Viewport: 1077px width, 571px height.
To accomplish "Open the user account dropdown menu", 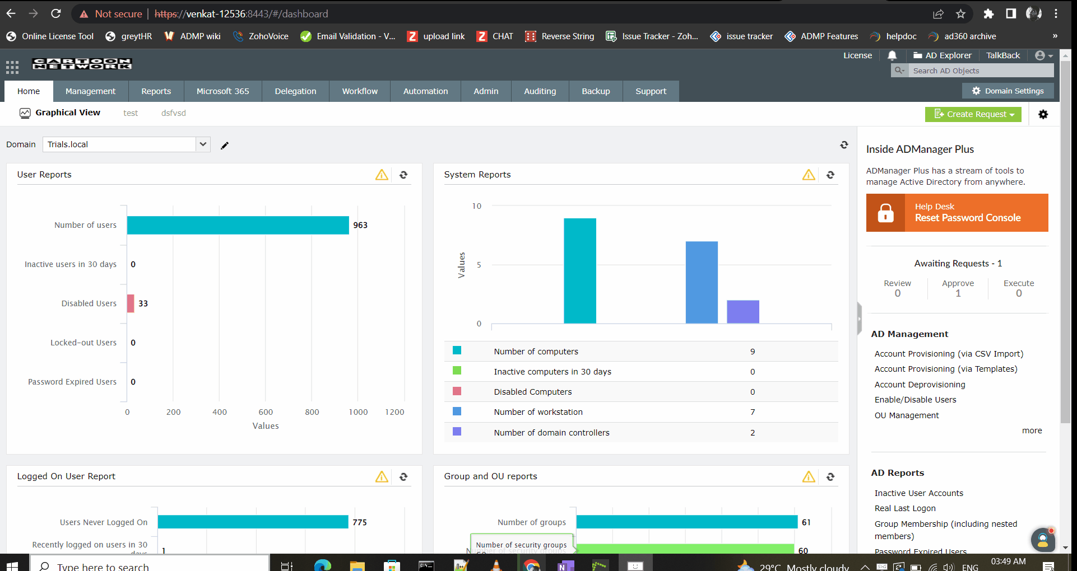I will tap(1044, 55).
